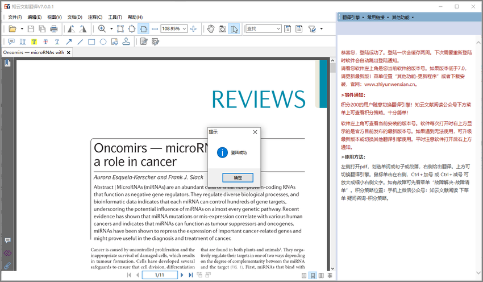Open the 注释(C) menu
The height and width of the screenshot is (282, 483).
tap(95, 17)
